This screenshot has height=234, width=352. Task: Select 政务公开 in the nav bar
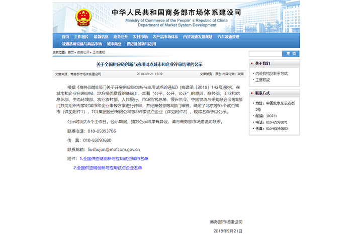120,37
